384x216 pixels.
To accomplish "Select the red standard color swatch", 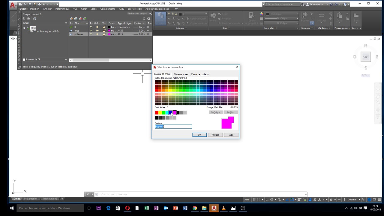I will coord(157,112).
